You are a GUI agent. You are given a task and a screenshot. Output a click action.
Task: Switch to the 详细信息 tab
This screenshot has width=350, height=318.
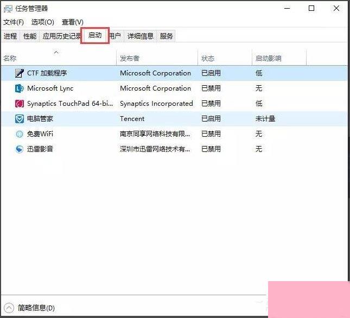[141, 36]
